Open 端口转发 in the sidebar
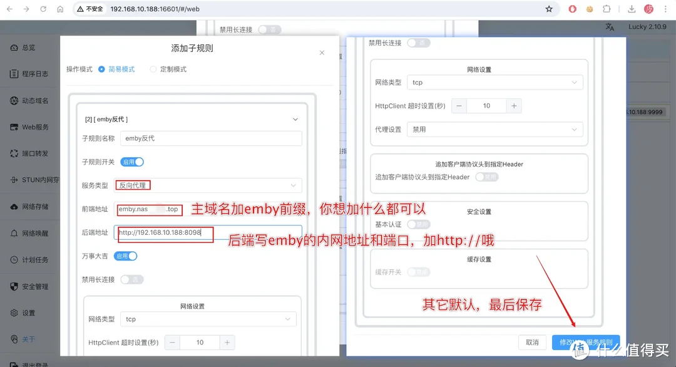This screenshot has height=367, width=676. [x=29, y=153]
